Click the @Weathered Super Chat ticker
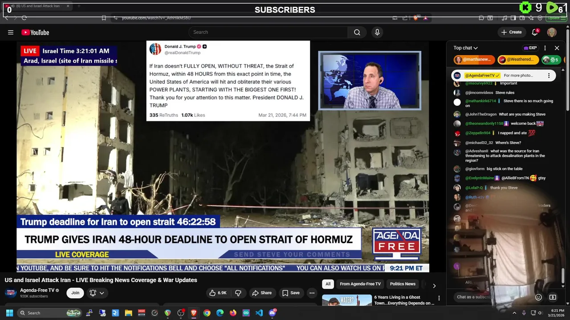Image resolution: width=570 pixels, height=320 pixels. click(518, 60)
